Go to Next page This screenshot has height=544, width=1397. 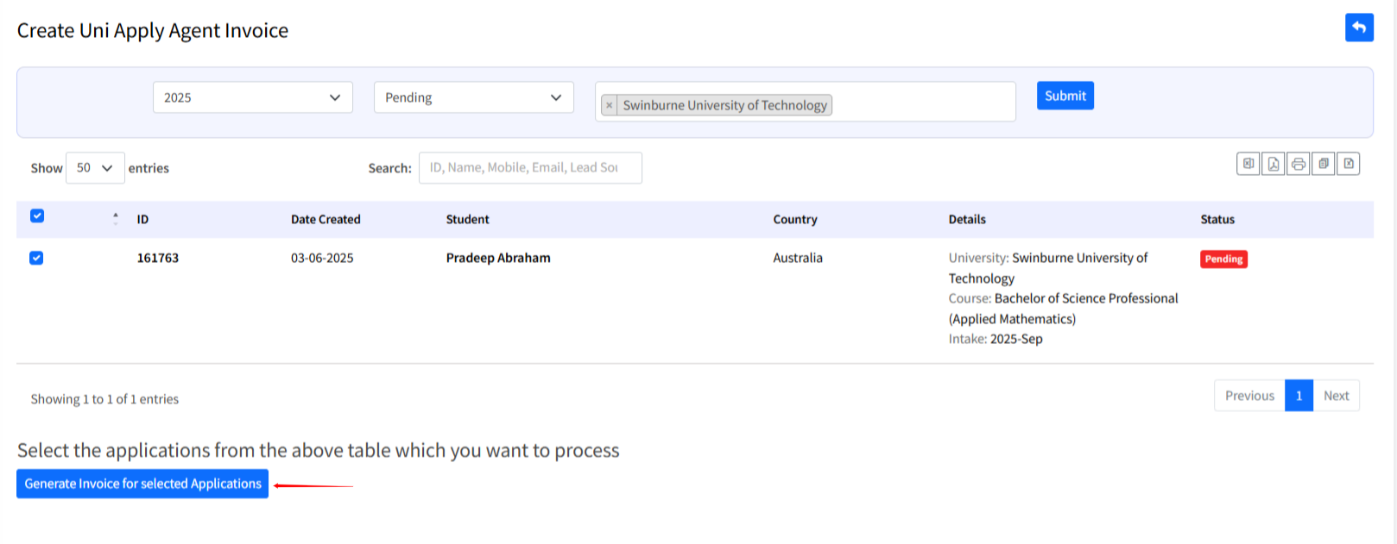(x=1336, y=396)
